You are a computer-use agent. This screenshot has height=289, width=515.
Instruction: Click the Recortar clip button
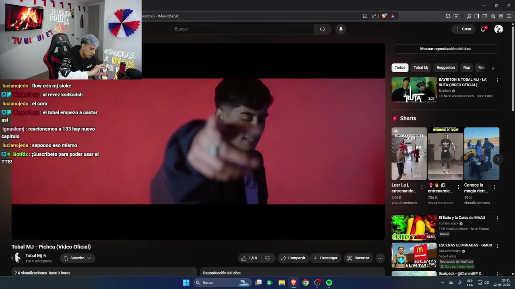click(x=358, y=258)
